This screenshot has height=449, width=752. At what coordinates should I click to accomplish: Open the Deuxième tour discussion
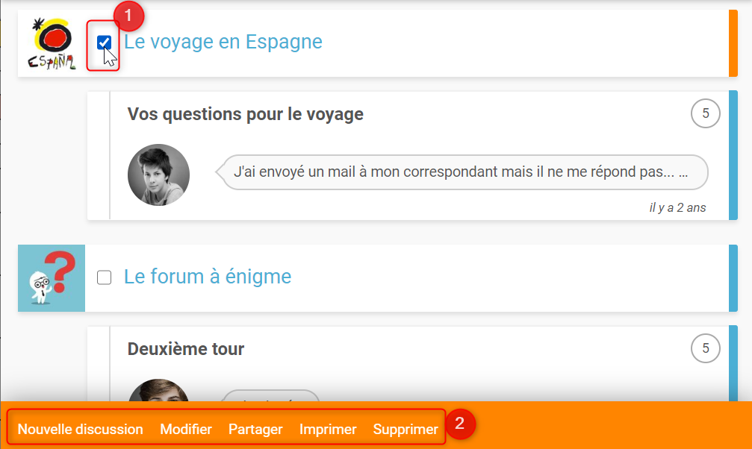coord(186,348)
